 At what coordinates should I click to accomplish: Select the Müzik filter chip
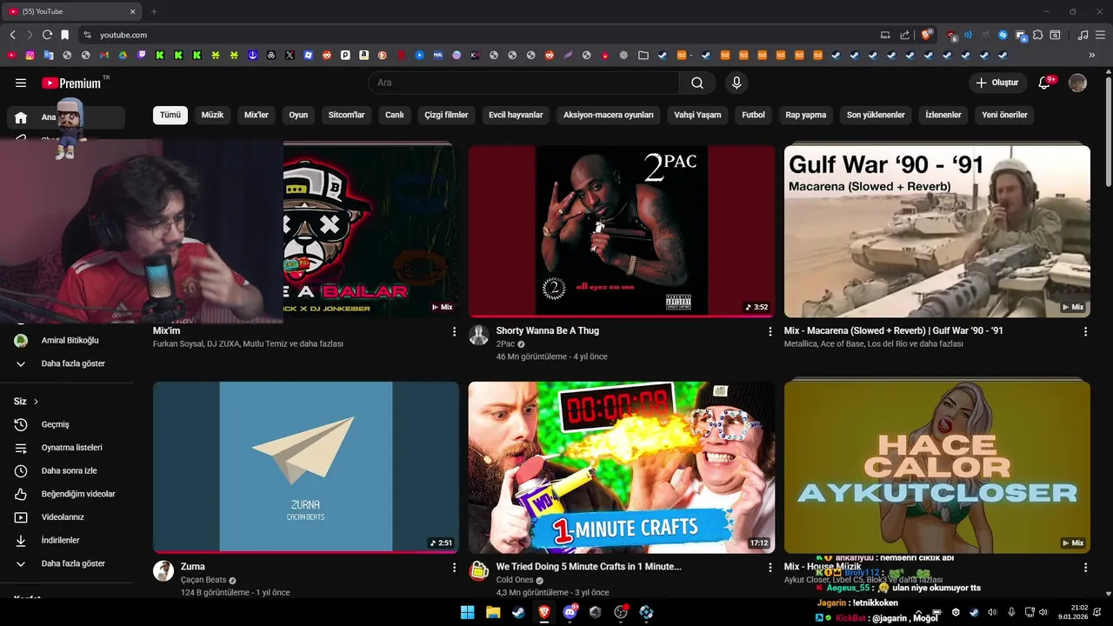(x=213, y=115)
